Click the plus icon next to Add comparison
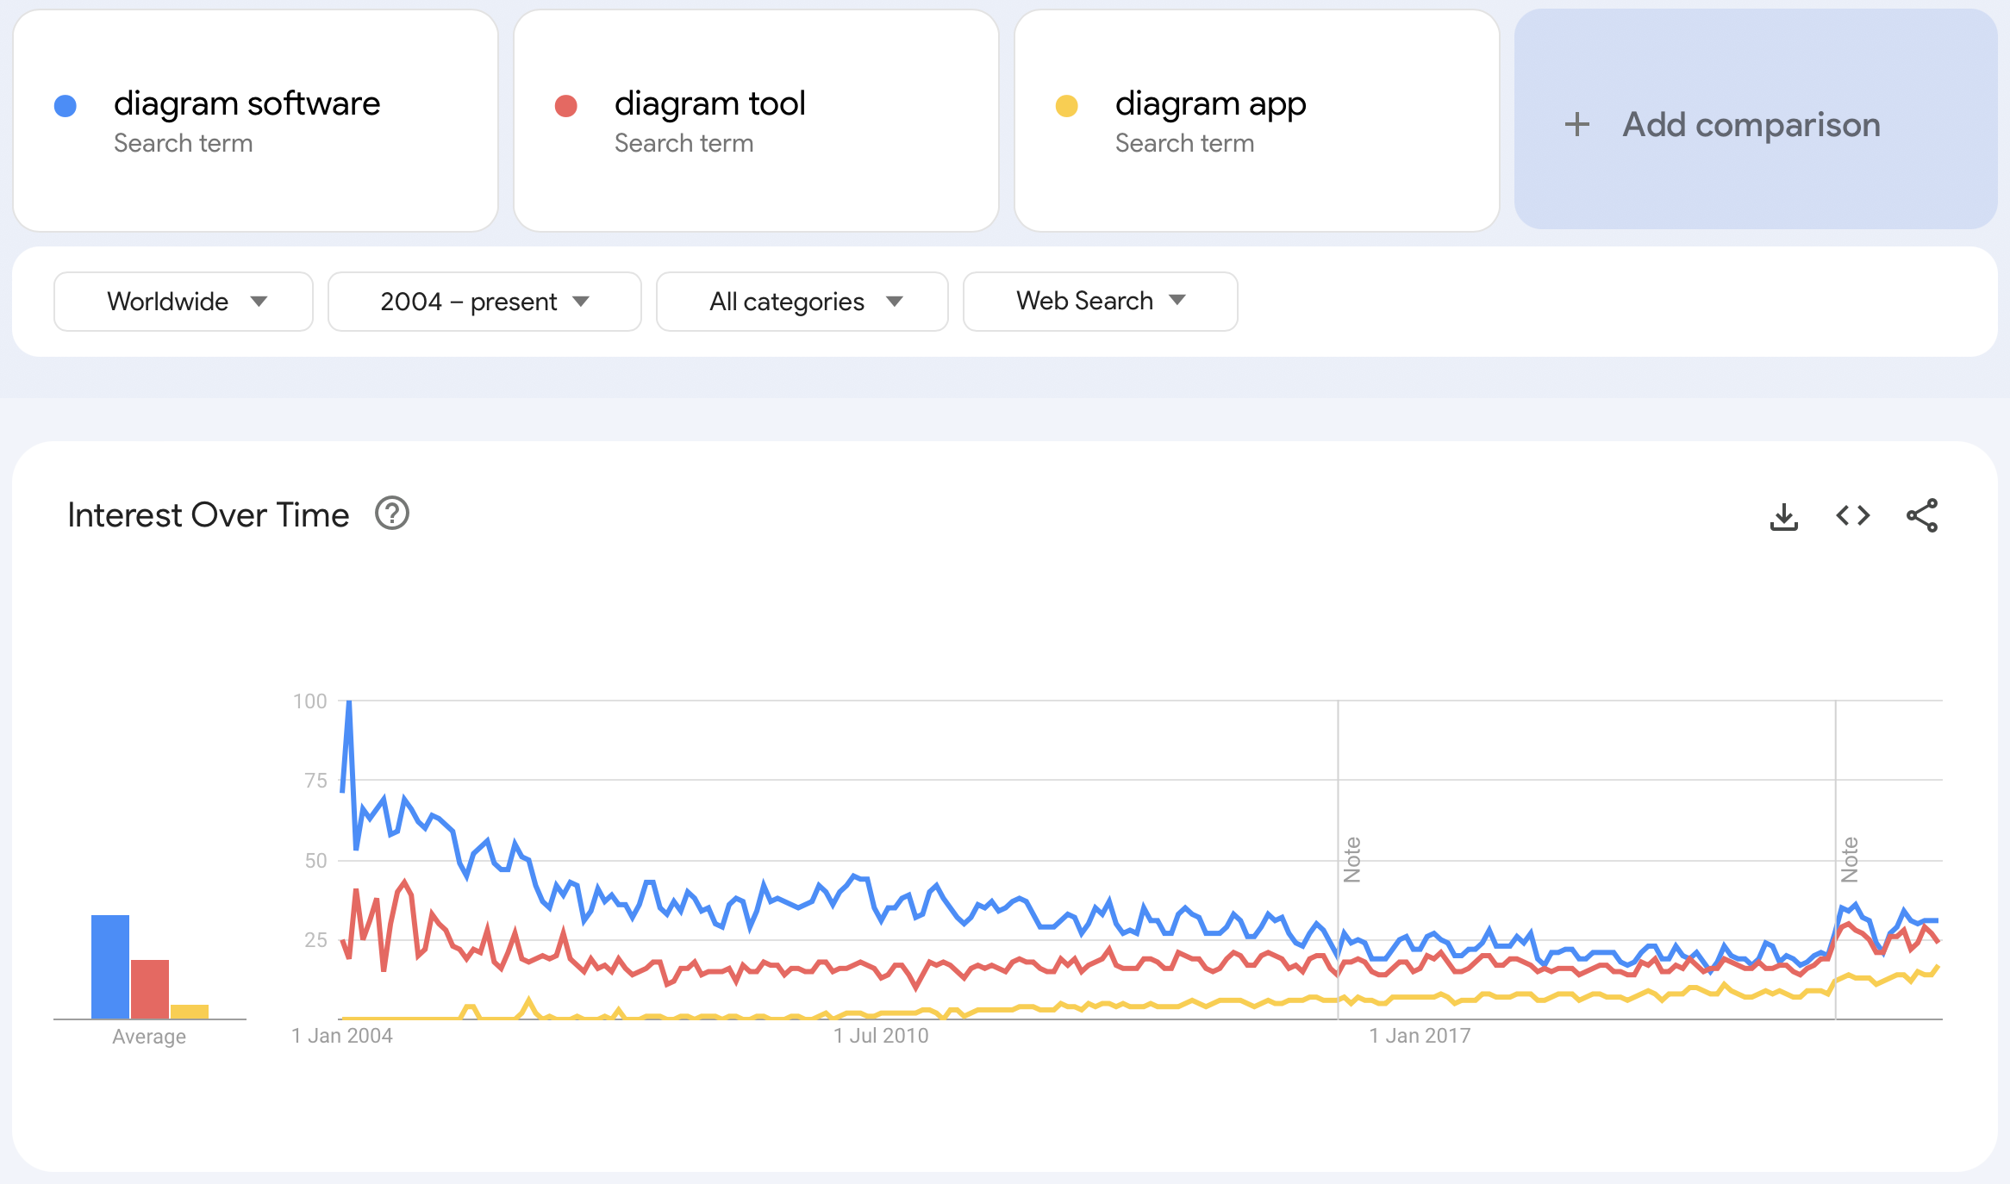 [1576, 124]
